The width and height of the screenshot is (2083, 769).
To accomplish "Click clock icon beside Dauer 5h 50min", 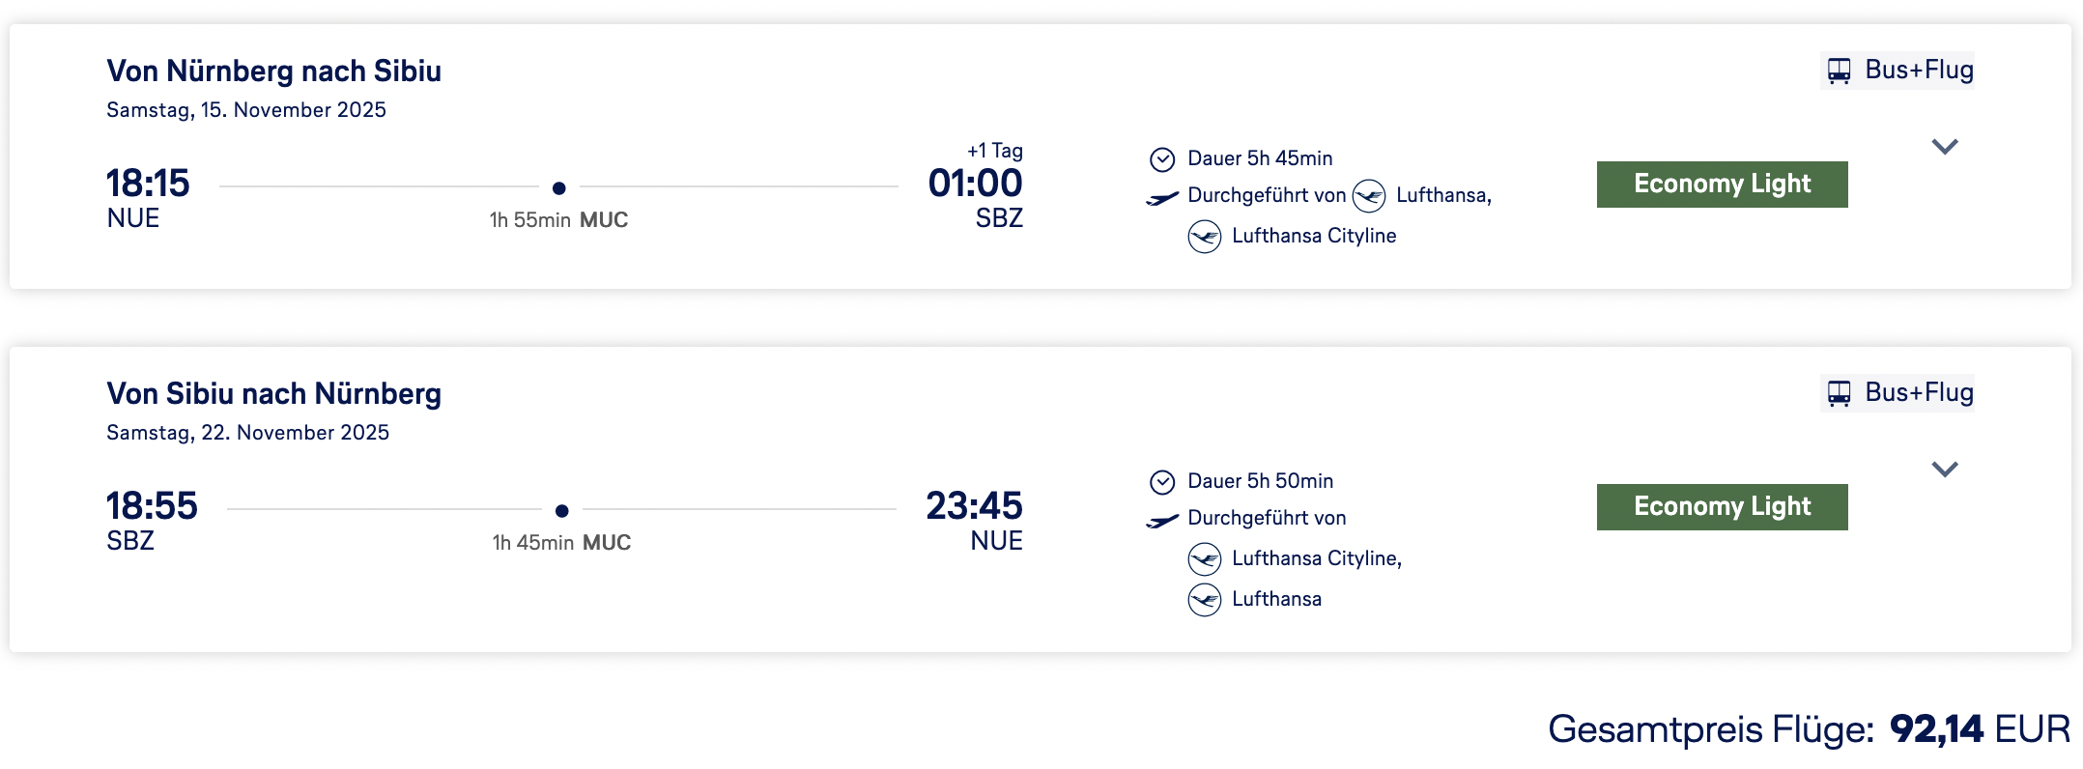I will (x=1162, y=482).
